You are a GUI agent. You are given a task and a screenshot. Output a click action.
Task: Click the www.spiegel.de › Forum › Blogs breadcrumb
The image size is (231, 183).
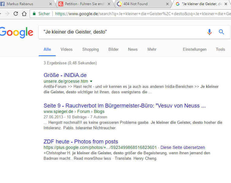point(74,111)
